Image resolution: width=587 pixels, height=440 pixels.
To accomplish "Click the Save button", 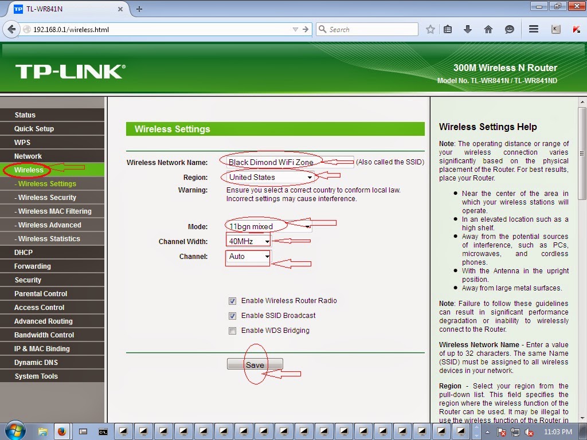I will 255,364.
